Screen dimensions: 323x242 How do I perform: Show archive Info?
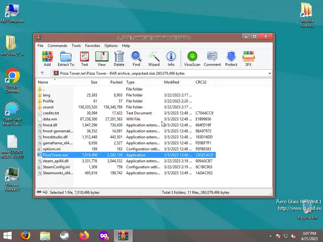[171, 59]
